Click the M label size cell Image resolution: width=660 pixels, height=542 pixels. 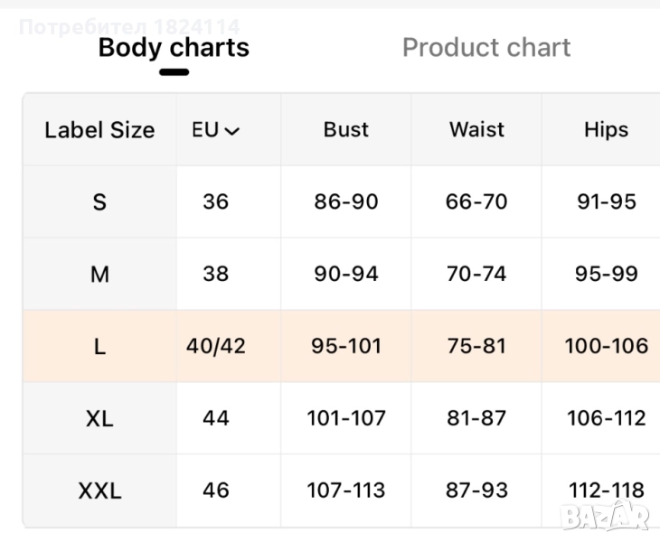pos(99,274)
